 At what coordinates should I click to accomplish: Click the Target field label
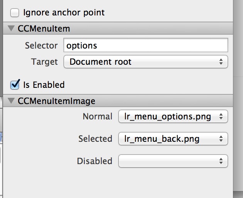coord(44,62)
